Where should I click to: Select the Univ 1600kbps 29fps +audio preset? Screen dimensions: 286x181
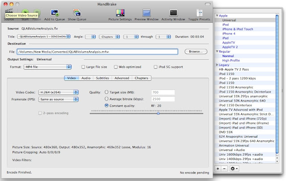click(x=241, y=154)
